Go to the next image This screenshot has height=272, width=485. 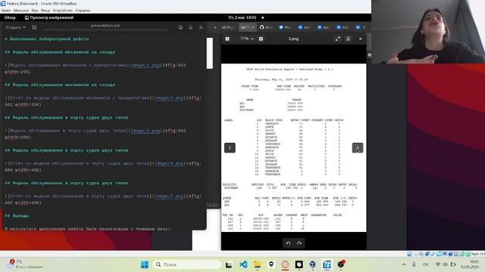[x=357, y=148]
